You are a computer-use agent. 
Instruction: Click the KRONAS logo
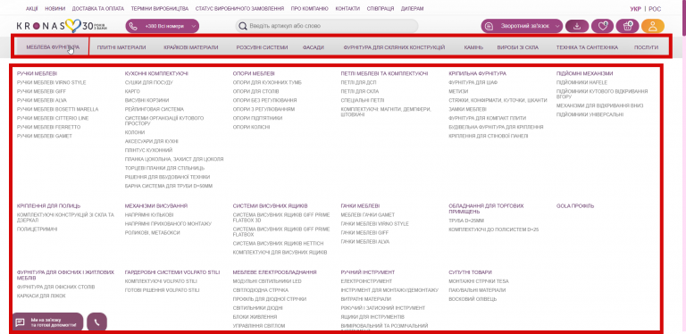click(x=62, y=26)
